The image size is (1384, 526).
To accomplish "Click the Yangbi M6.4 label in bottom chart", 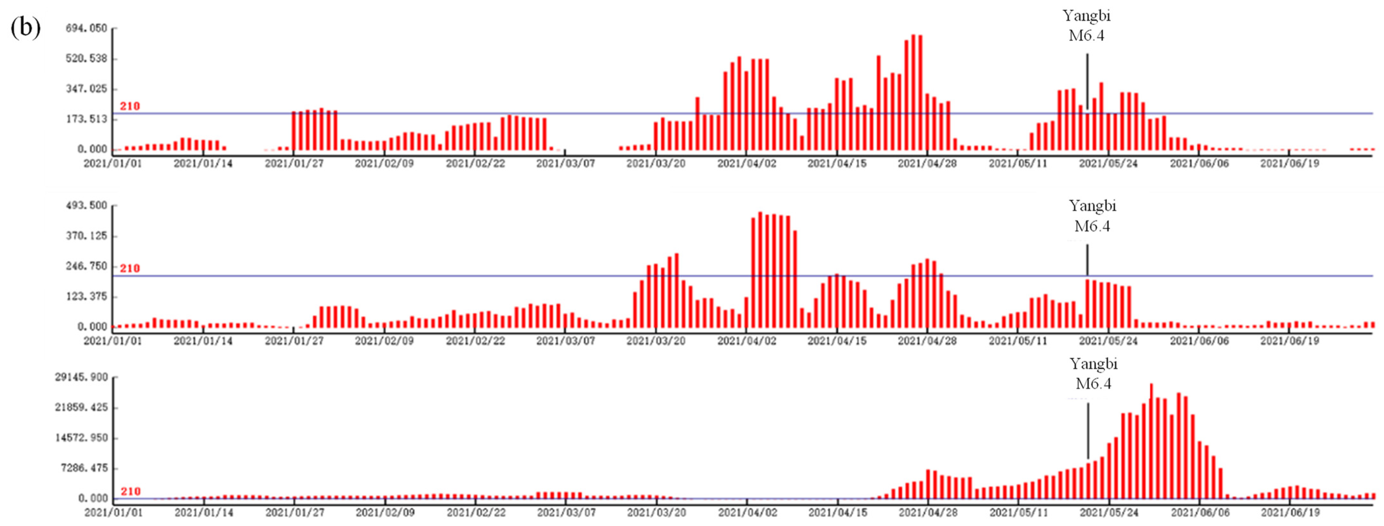I will (1093, 374).
